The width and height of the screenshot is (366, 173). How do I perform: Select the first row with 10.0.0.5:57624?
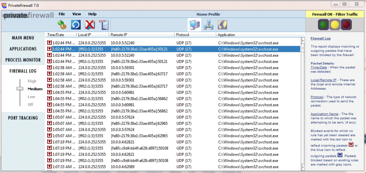pos(173,117)
